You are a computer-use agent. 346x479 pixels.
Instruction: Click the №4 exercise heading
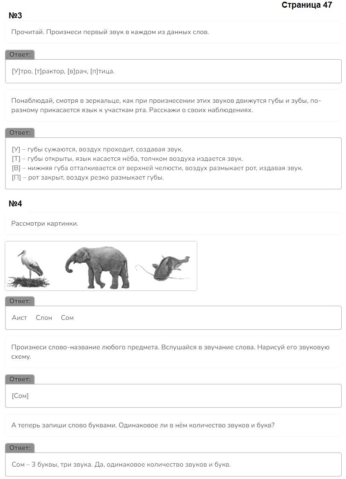(15, 203)
